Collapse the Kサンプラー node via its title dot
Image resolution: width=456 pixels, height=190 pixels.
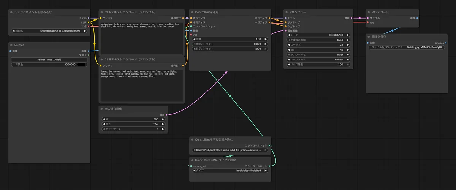[287, 13]
